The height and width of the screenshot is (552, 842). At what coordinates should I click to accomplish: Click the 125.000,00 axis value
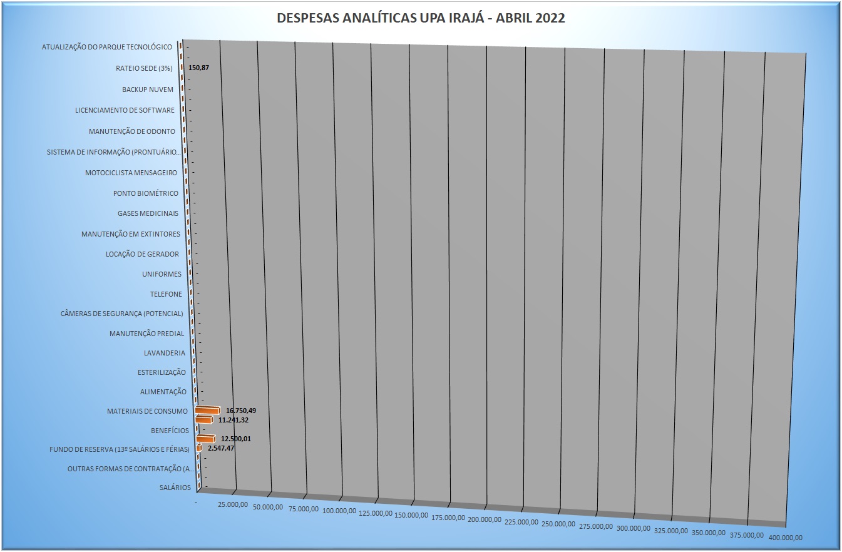[x=375, y=514]
